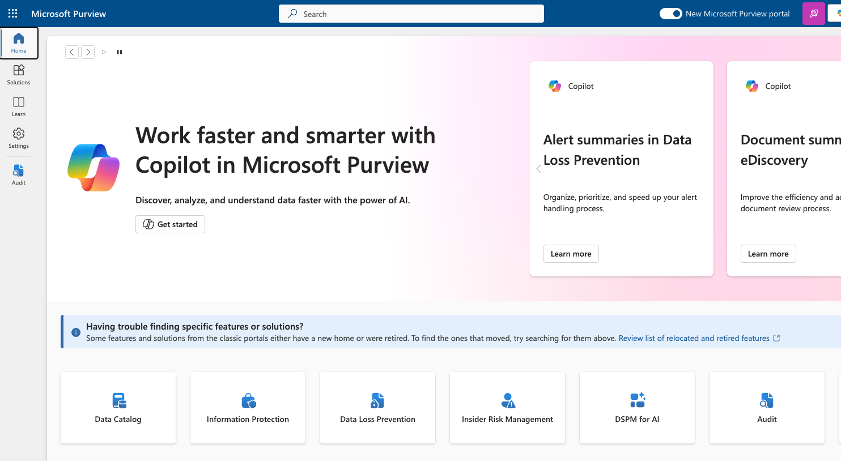841x461 pixels.
Task: Go to the previous carousel slide
Action: tap(72, 52)
